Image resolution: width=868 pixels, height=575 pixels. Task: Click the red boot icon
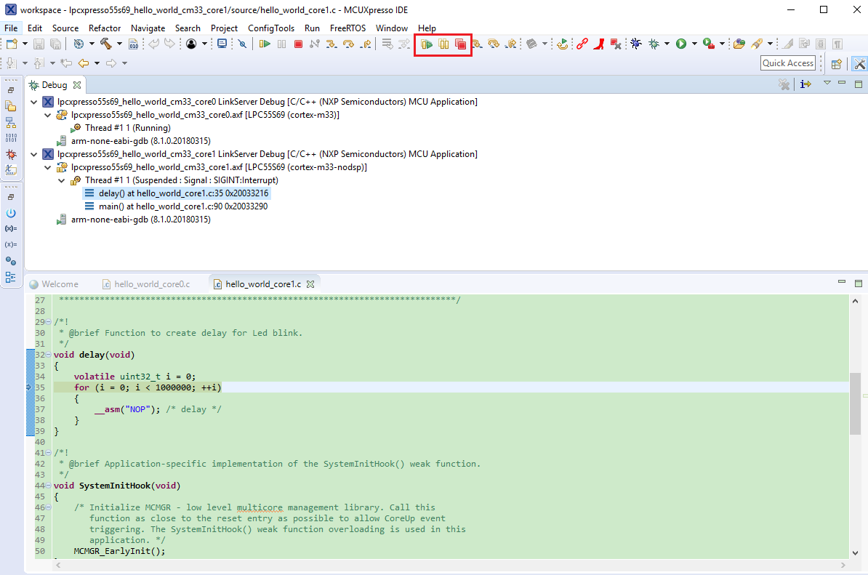[x=598, y=44]
